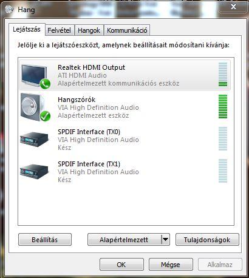This screenshot has height=278, width=249.
Task: Open the Hangok tab
Action: [x=89, y=30]
